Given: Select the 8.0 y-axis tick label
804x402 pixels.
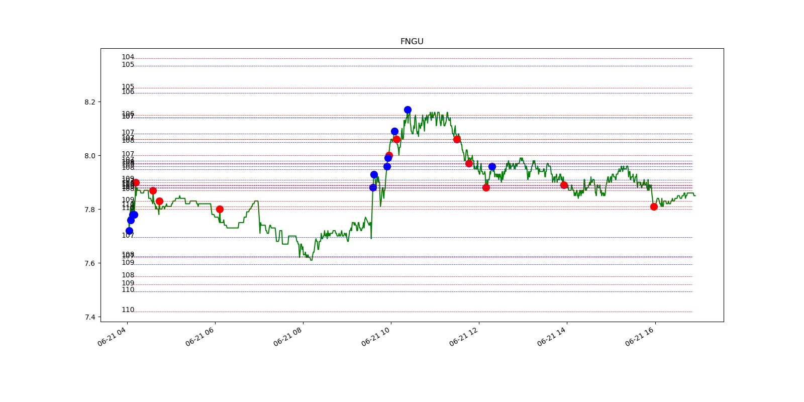Looking at the screenshot, I should point(89,156).
